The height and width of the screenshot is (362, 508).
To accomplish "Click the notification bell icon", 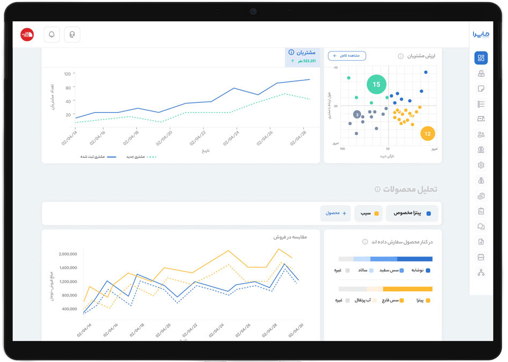I will [x=52, y=34].
